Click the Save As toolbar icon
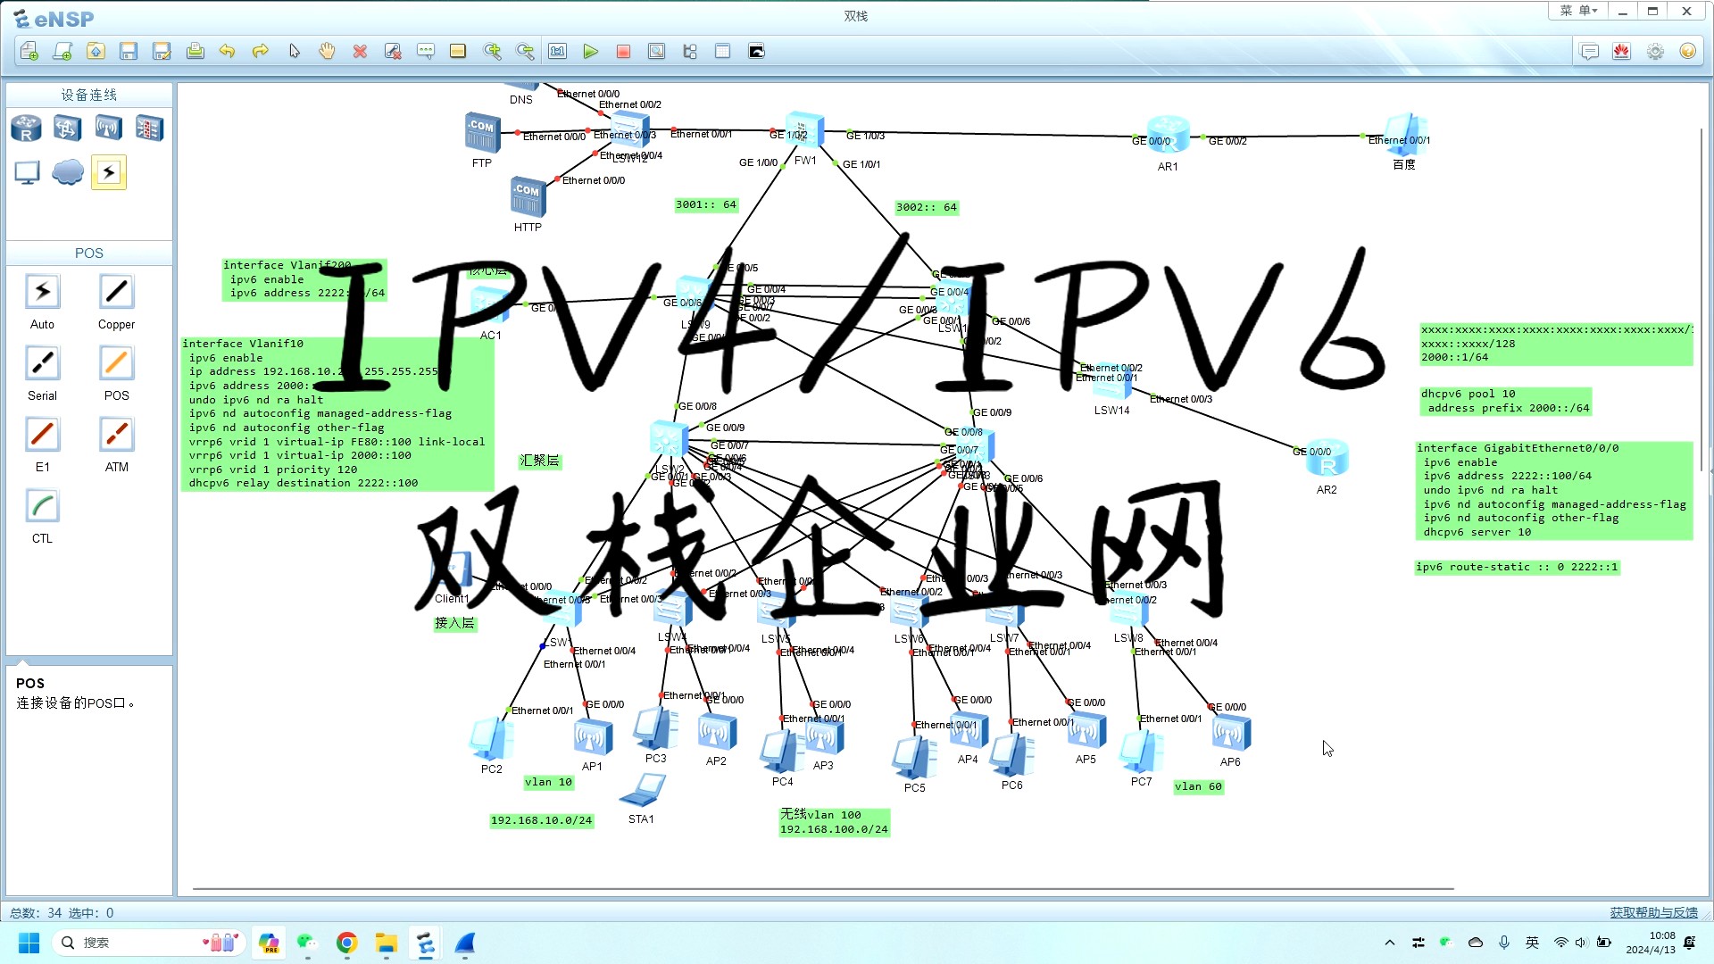Image resolution: width=1714 pixels, height=964 pixels. [x=162, y=51]
